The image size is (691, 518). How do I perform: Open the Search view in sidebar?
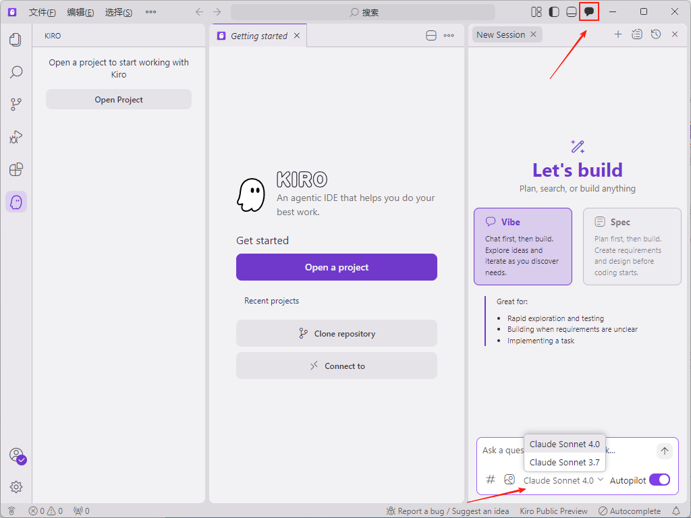pyautogui.click(x=16, y=72)
